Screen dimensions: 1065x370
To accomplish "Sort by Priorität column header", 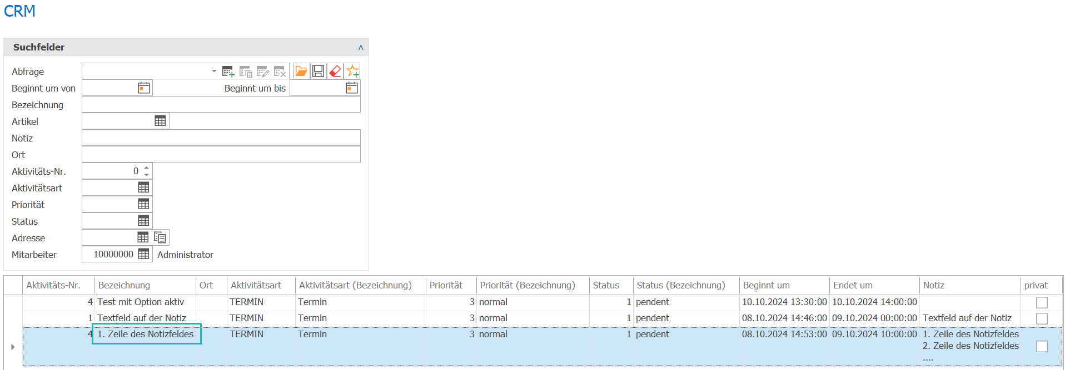I will 451,285.
